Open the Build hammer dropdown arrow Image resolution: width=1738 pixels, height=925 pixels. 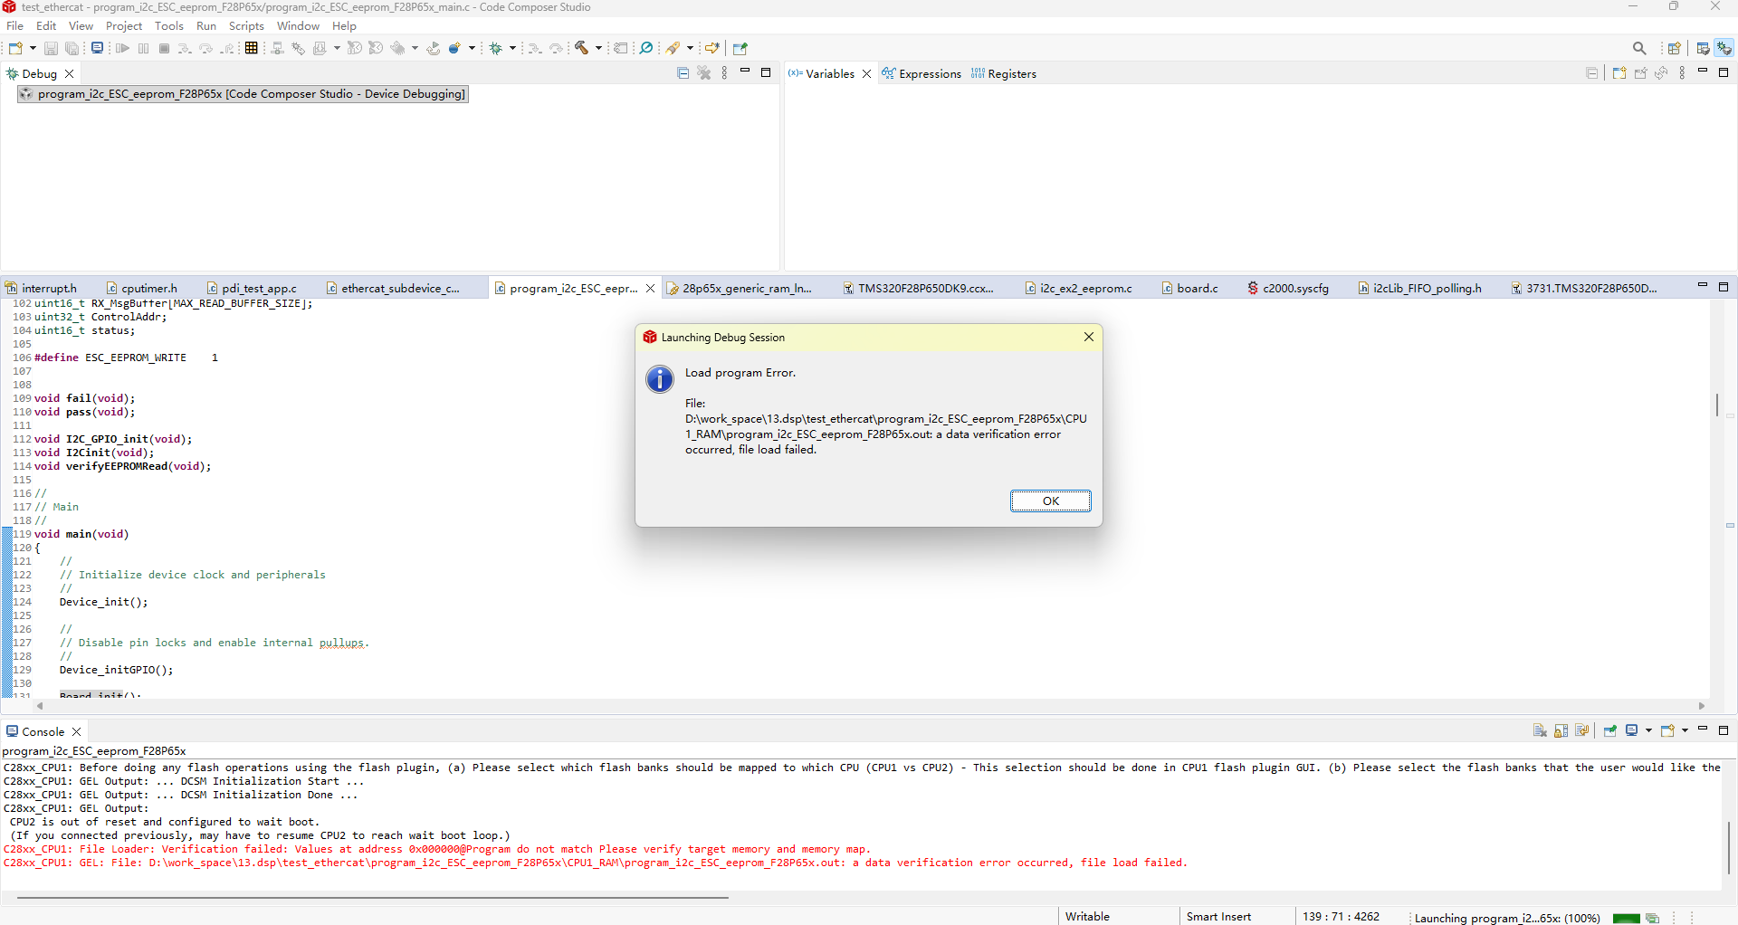click(x=598, y=48)
